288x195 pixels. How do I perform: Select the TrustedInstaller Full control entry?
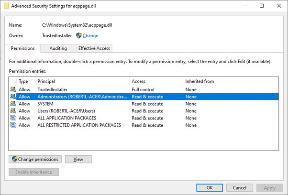(x=96, y=89)
